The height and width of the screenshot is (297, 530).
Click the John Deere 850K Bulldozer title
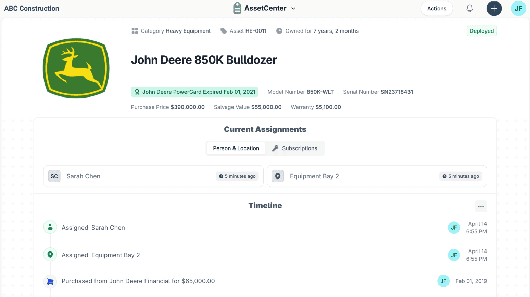204,60
